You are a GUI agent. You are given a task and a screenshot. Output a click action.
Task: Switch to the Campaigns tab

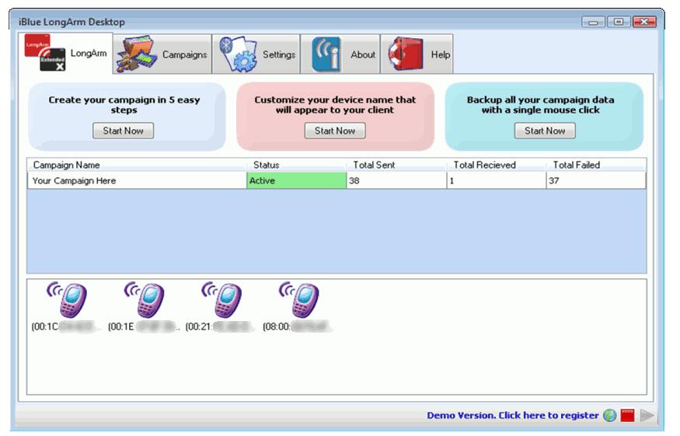point(162,54)
